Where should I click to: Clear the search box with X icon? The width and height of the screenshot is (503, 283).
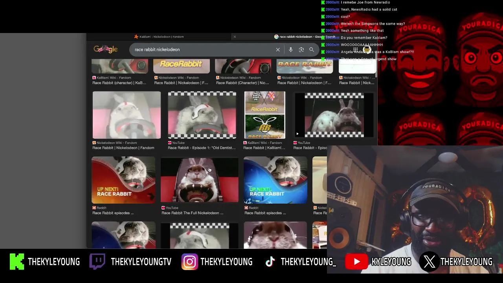tap(278, 50)
